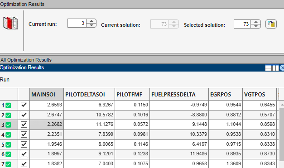The height and width of the screenshot is (168, 284).
Task: Select MAINSOI cell 1.8382
Action: (x=47, y=163)
